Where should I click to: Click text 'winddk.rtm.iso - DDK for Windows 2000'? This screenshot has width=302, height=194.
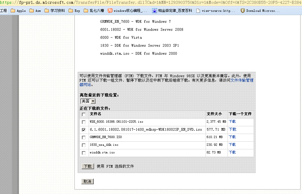pyautogui.click(x=139, y=54)
